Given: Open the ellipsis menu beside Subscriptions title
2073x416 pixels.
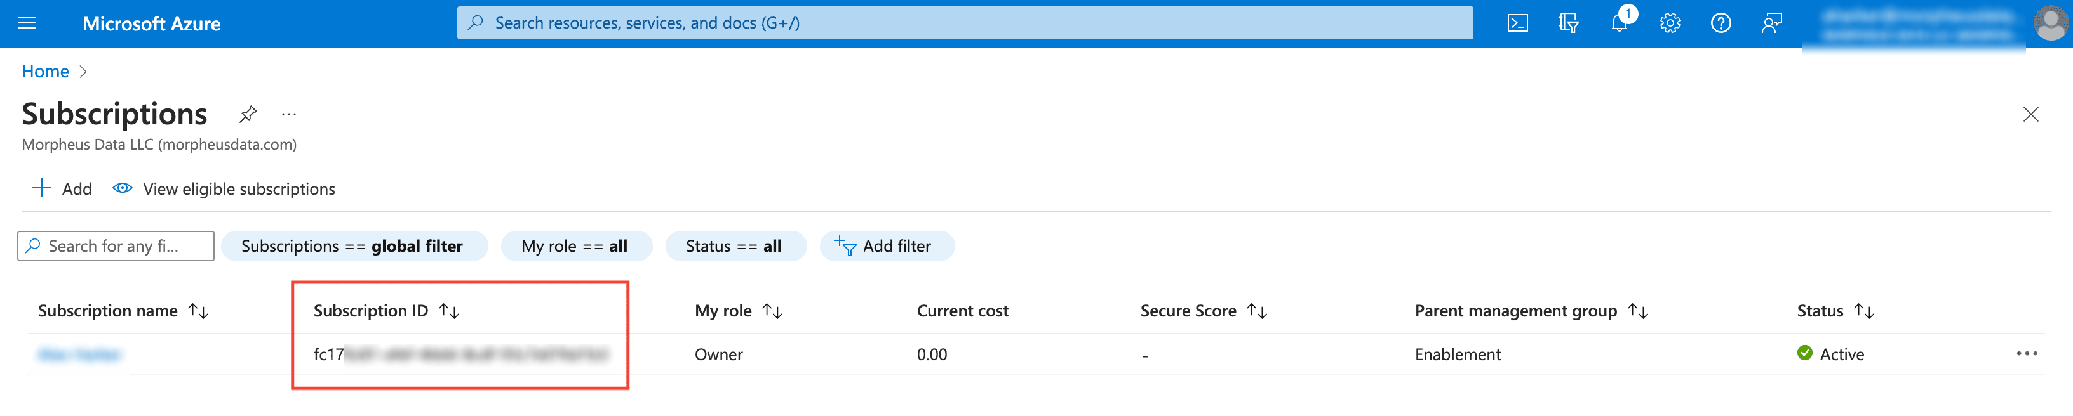Looking at the screenshot, I should pos(289,115).
